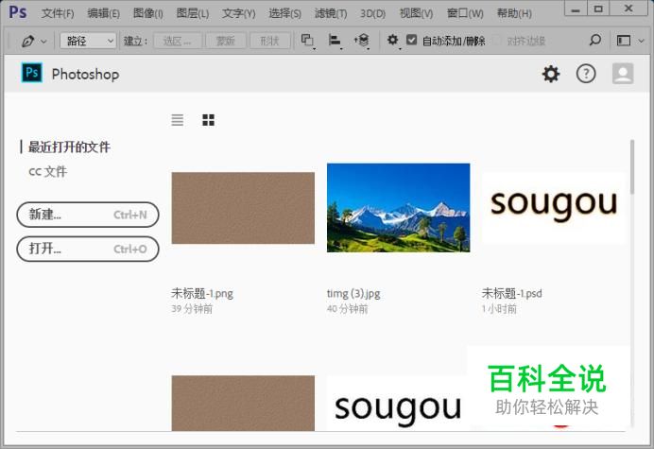Open the path operations icon

[308, 41]
